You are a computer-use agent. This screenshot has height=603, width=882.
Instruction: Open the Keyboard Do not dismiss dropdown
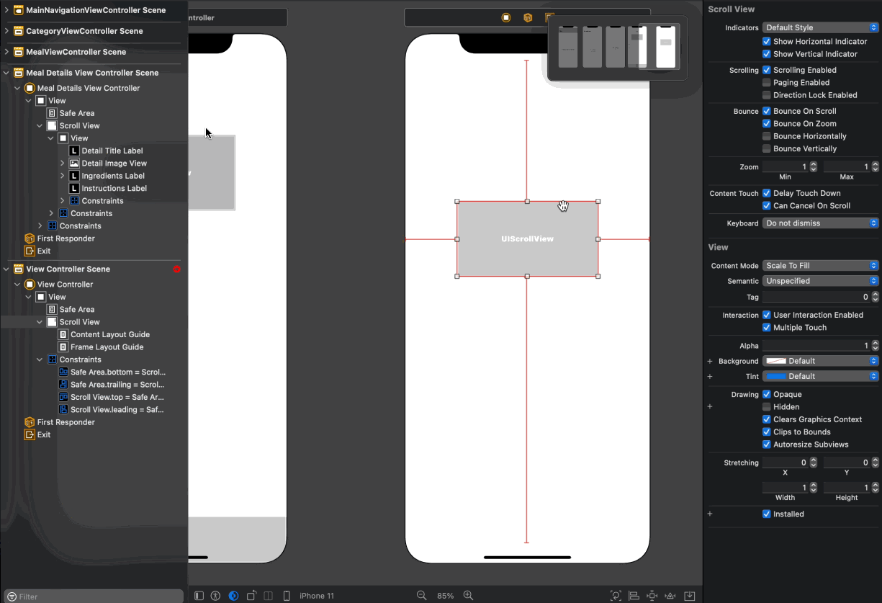820,223
